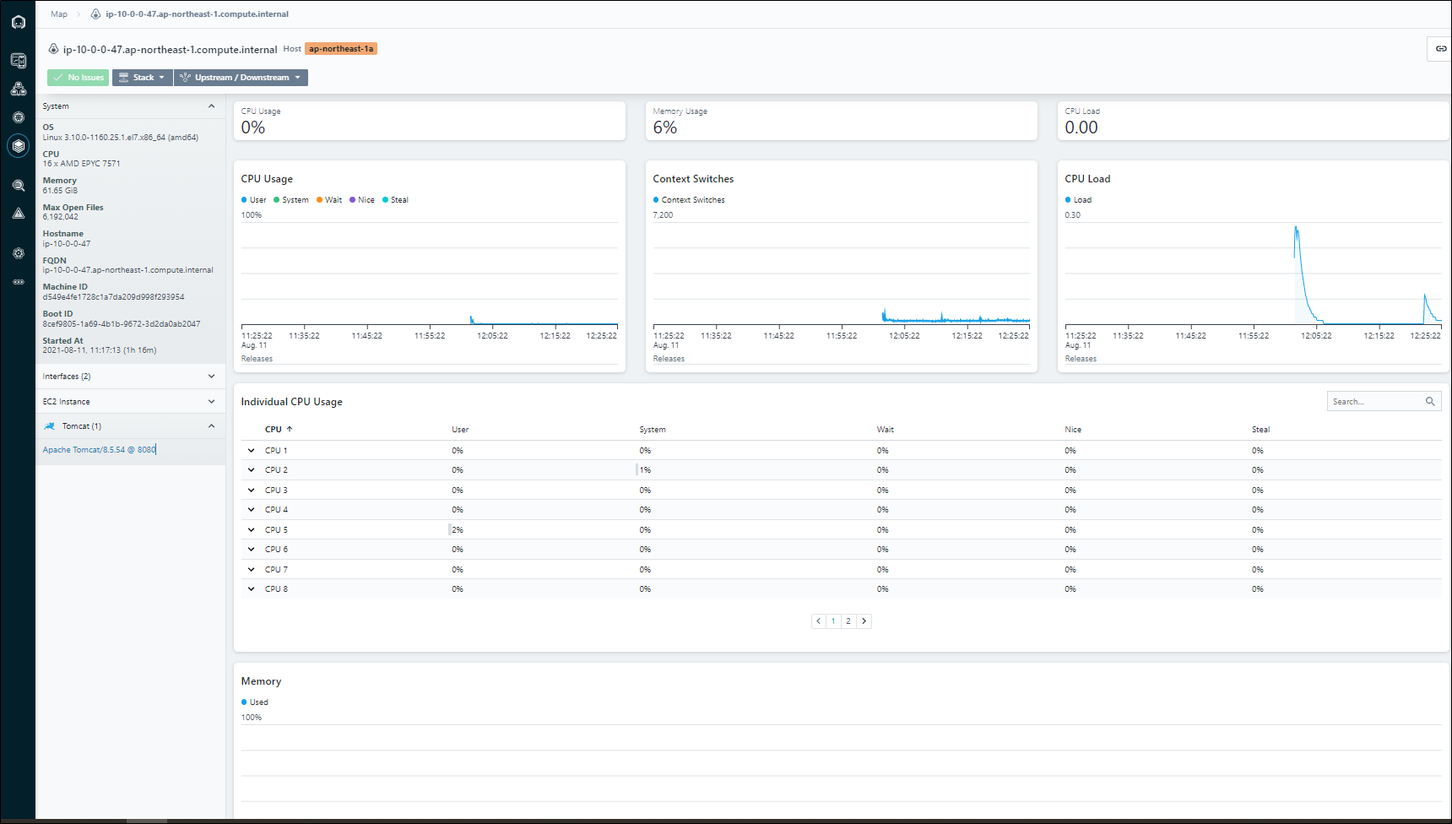Click the sort arrow on CPU column
This screenshot has width=1452, height=824.
289,430
